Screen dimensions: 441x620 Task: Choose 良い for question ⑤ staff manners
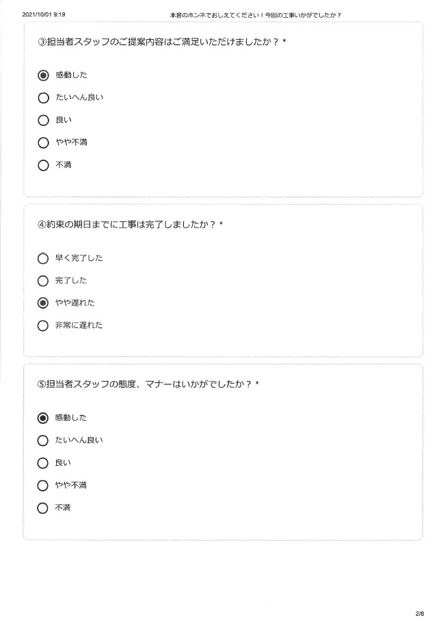pos(42,463)
